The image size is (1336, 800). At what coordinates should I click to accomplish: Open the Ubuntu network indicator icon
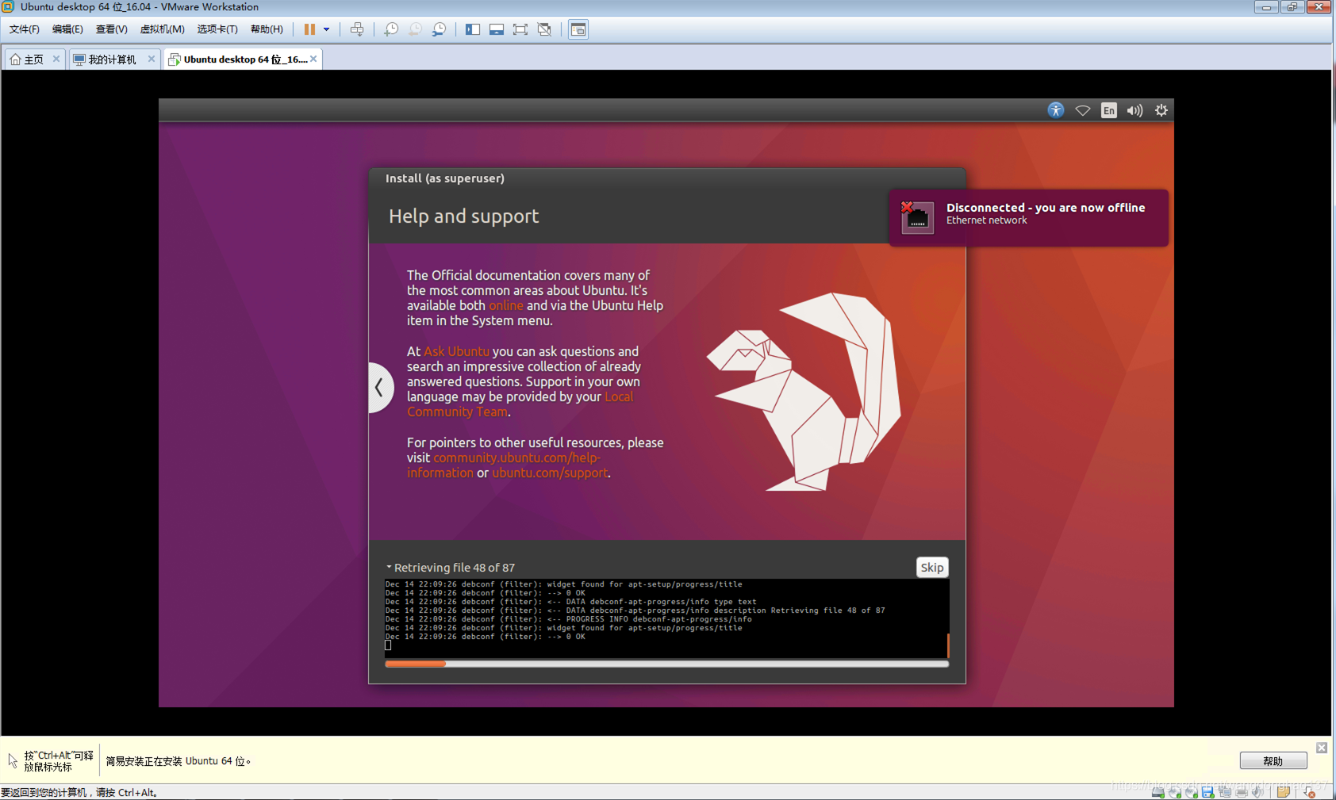1082,110
